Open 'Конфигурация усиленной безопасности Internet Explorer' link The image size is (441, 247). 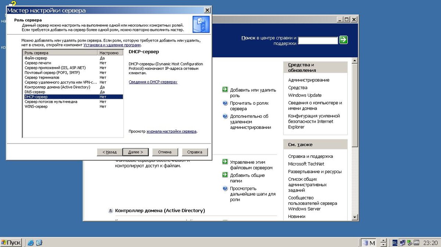(x=314, y=121)
